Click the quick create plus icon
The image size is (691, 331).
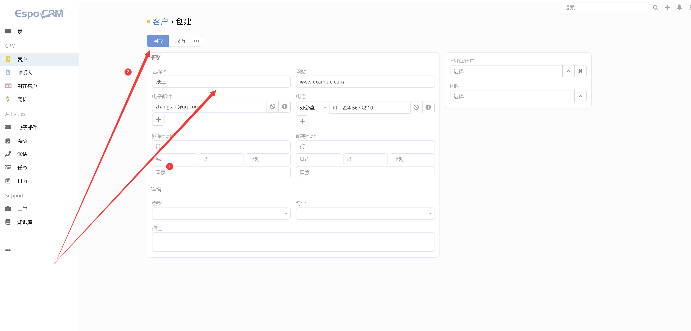click(x=668, y=7)
